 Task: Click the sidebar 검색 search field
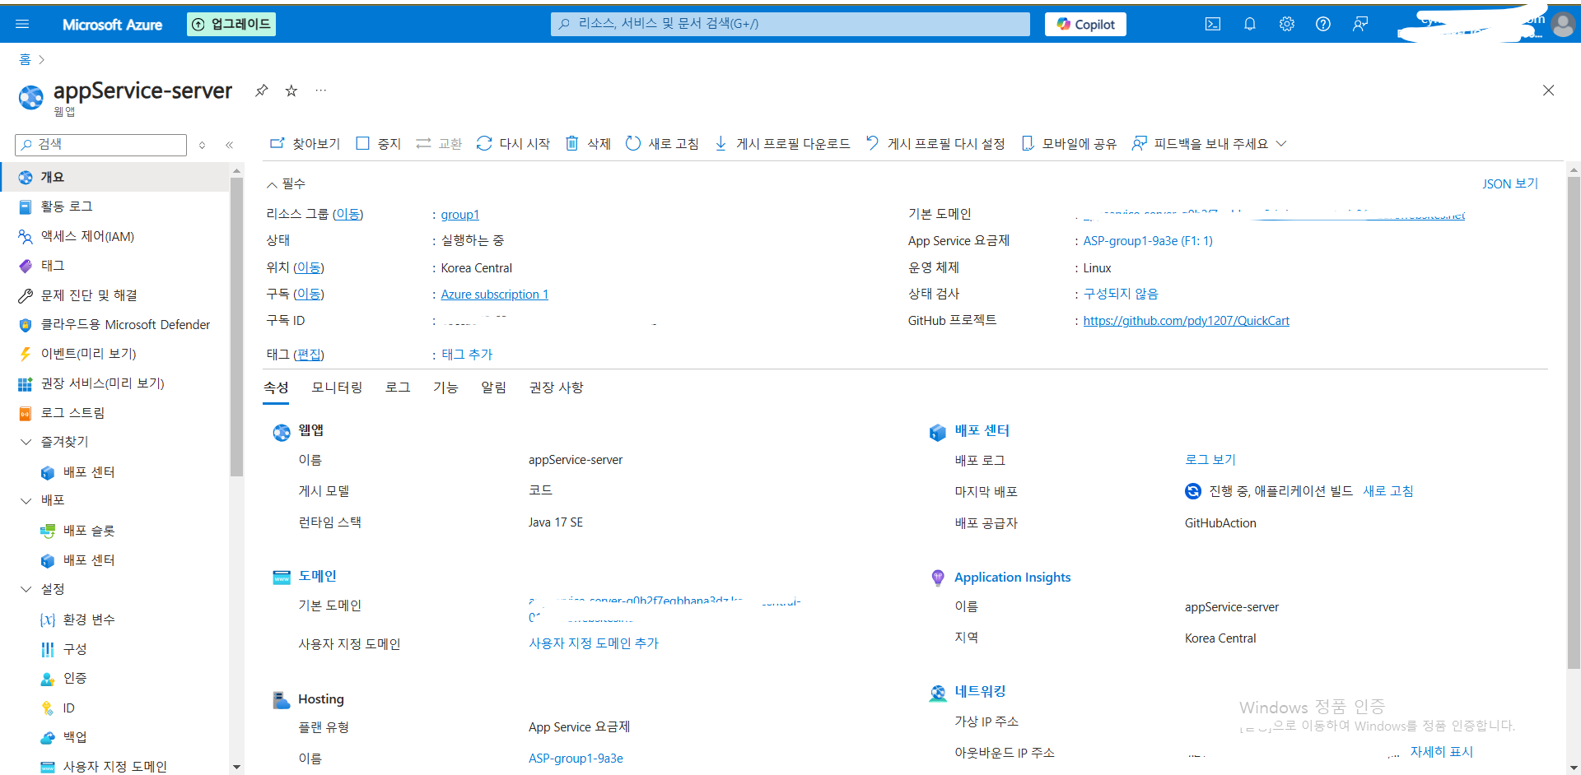coord(100,144)
